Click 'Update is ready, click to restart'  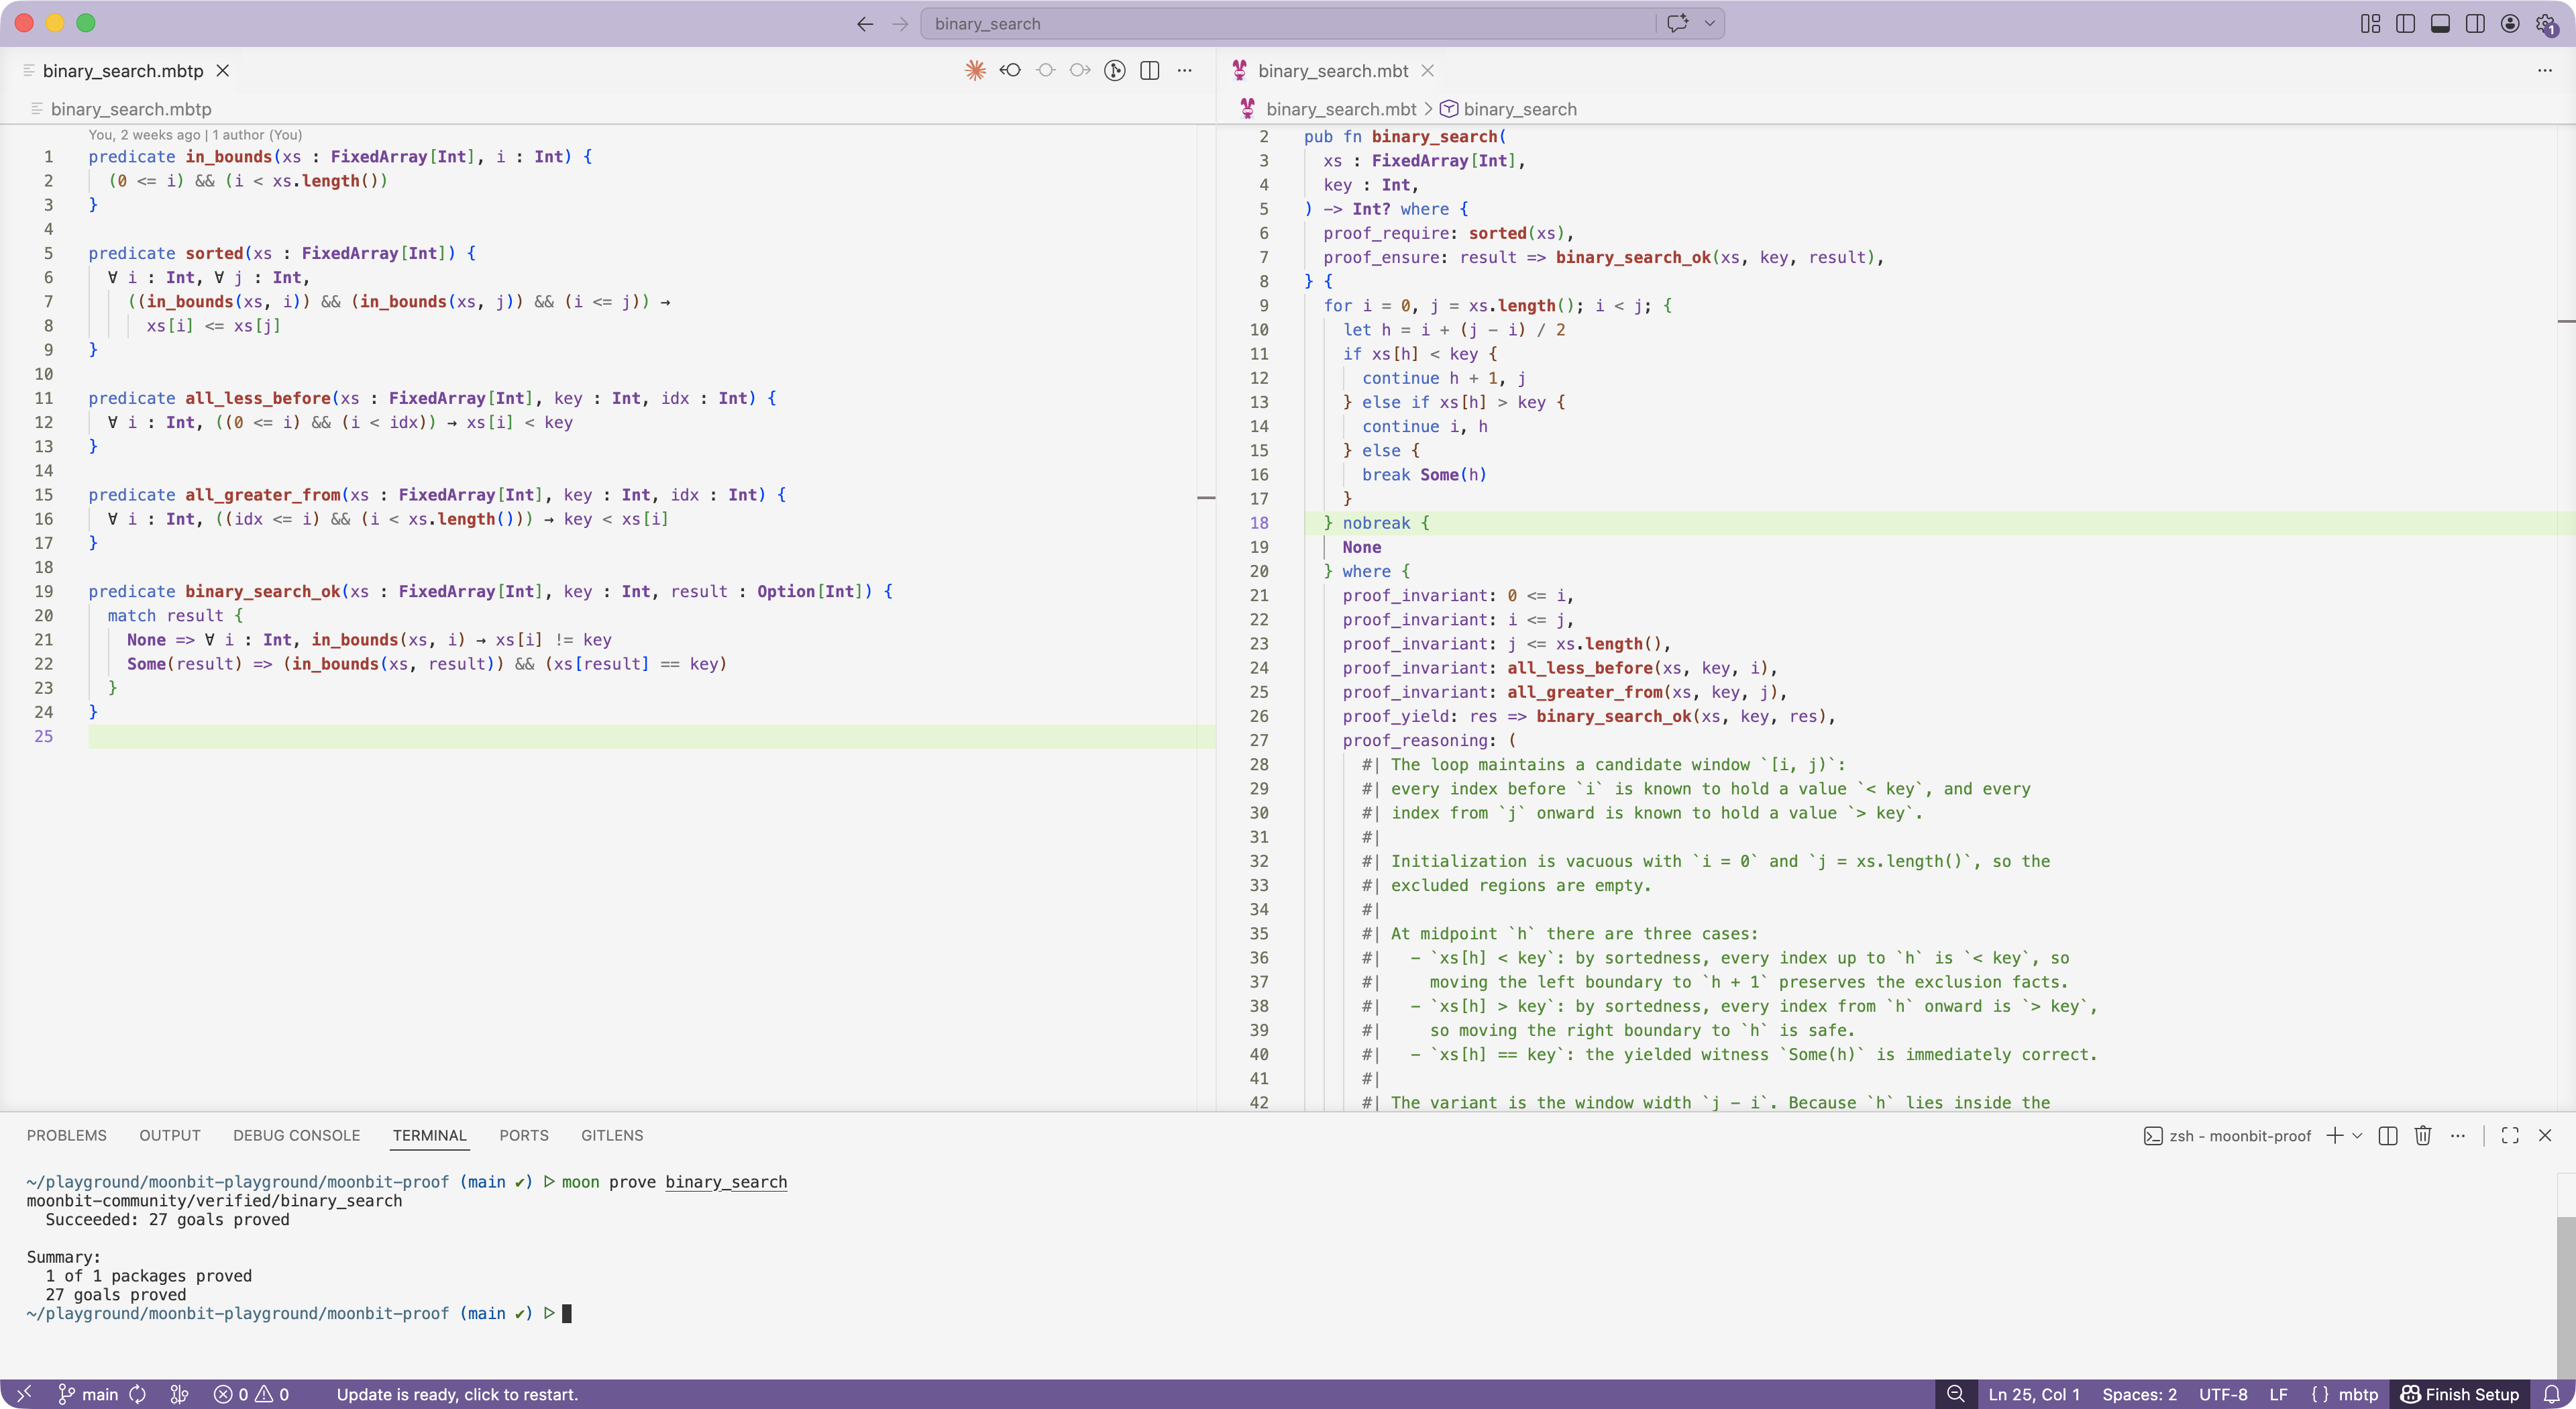click(x=457, y=1394)
